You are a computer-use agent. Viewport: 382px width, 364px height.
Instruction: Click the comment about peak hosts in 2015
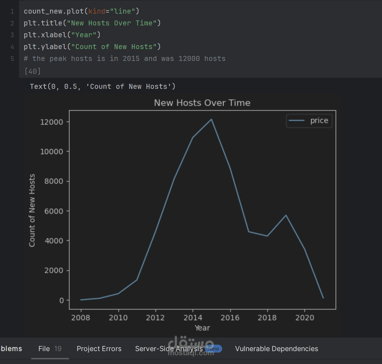[x=125, y=58]
